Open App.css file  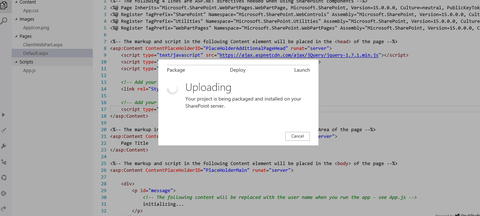pyautogui.click(x=31, y=11)
